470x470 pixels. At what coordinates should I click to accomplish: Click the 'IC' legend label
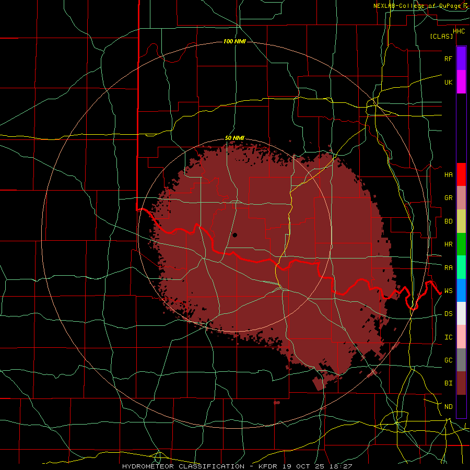[448, 337]
